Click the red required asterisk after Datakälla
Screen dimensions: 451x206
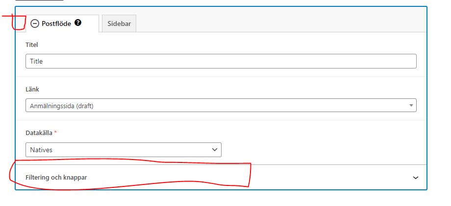coord(55,133)
